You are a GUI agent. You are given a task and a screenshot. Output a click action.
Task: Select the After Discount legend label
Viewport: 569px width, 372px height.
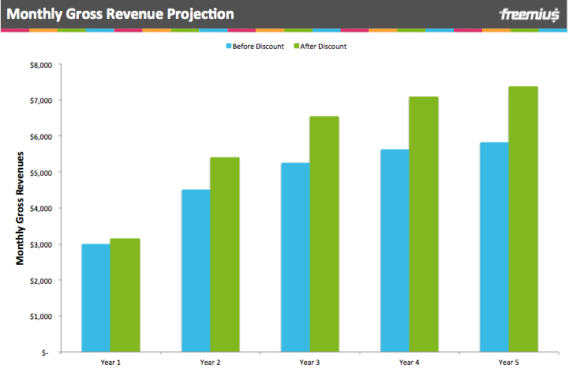tap(324, 46)
